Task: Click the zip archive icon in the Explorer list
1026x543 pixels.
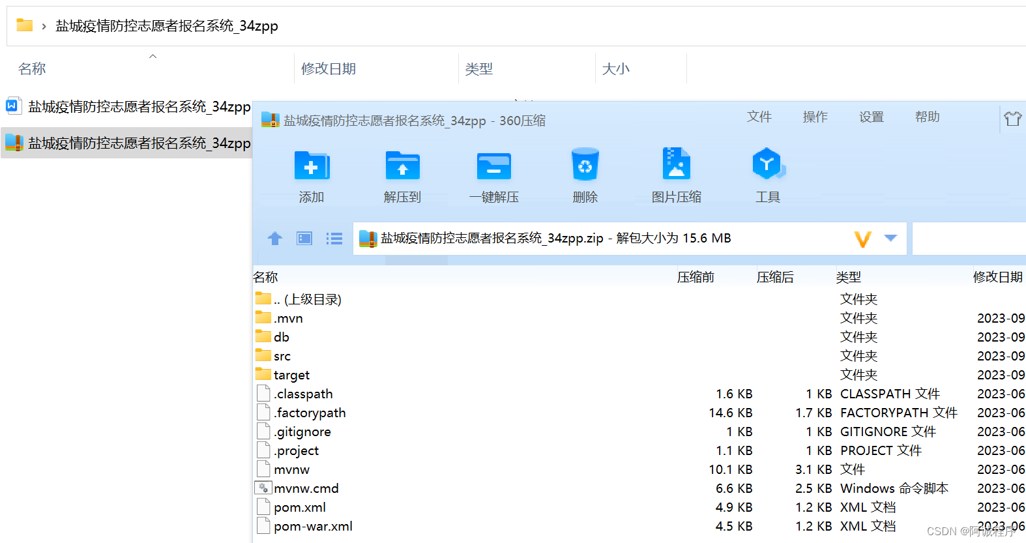Action: click(14, 142)
